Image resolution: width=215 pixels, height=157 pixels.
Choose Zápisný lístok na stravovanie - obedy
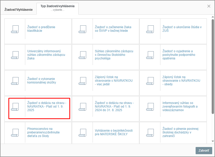point(181,81)
